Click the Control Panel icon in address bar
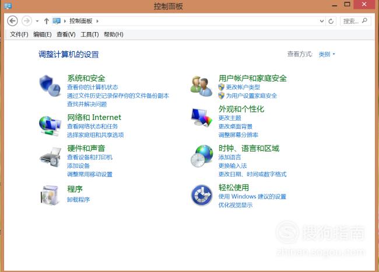This screenshot has height=272, width=379. click(x=57, y=21)
